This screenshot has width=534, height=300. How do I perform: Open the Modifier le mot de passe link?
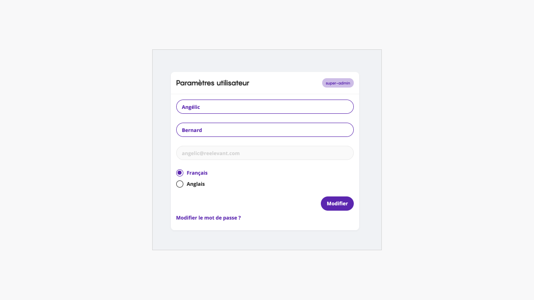click(208, 218)
